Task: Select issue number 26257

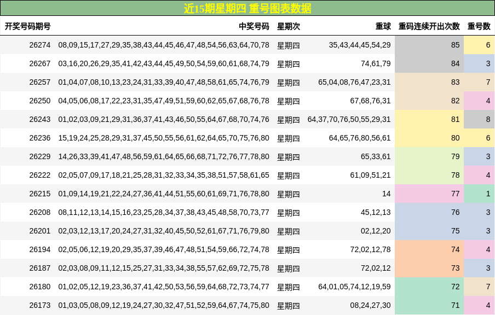Action: [x=40, y=82]
